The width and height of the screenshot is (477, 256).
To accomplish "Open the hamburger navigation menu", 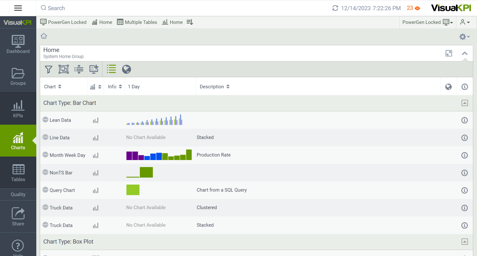I will 18,8.
